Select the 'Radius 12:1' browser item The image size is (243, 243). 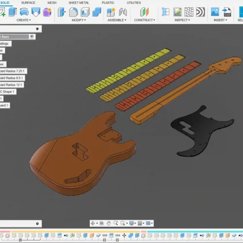[12, 85]
